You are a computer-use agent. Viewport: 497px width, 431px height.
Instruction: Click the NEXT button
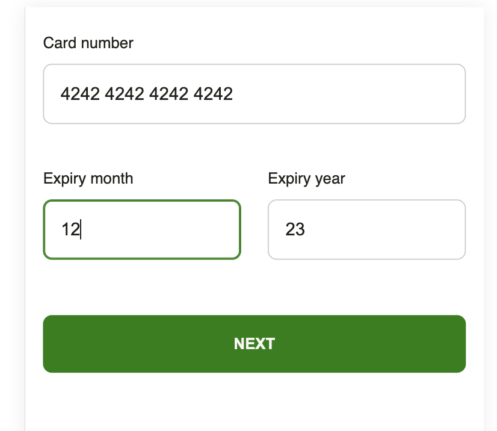click(x=254, y=344)
